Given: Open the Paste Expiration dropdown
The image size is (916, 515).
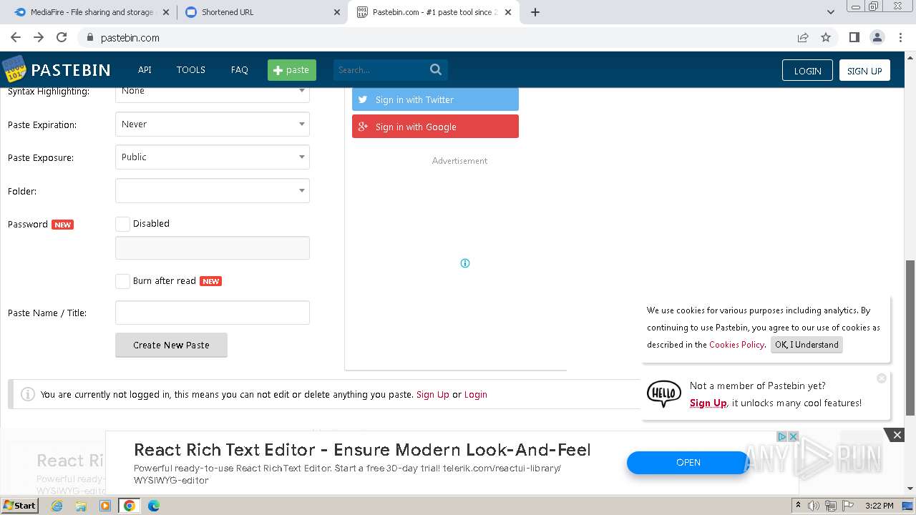Looking at the screenshot, I should pos(213,124).
